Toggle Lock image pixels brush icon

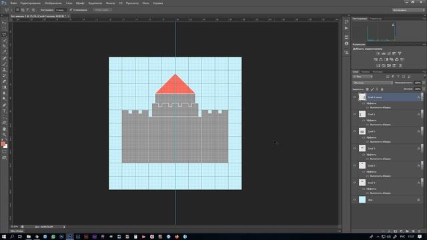[372, 89]
